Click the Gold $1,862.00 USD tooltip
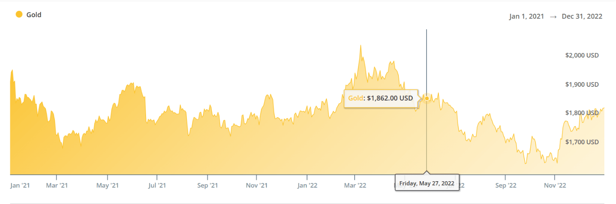This screenshot has height=204, width=616. click(381, 98)
